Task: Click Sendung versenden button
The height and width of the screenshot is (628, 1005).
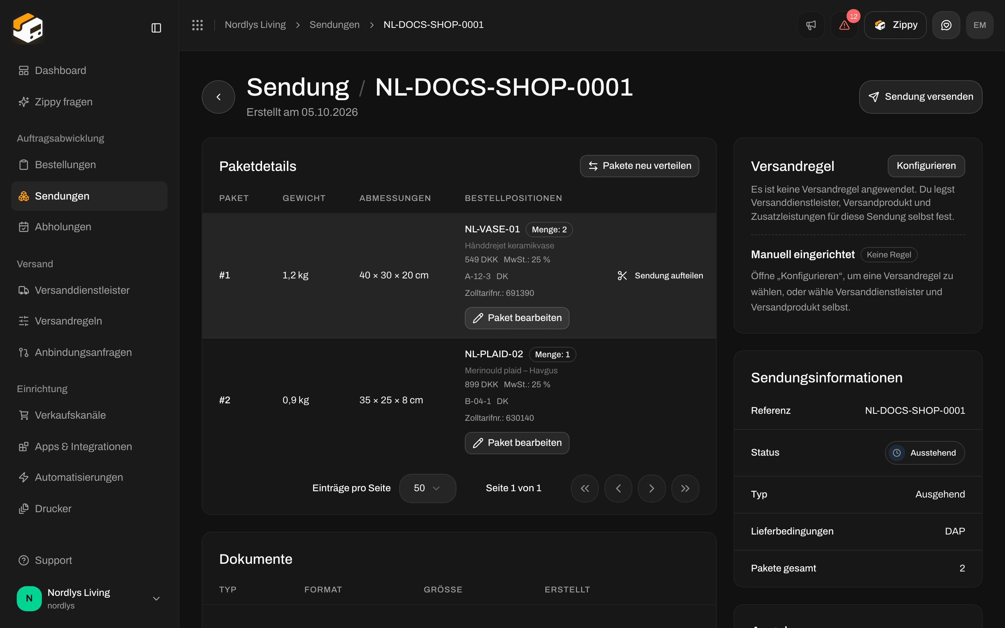Action: tap(920, 97)
